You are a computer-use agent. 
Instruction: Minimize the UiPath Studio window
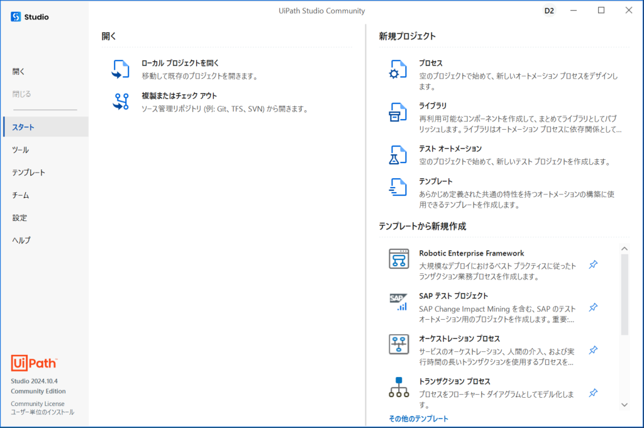574,10
